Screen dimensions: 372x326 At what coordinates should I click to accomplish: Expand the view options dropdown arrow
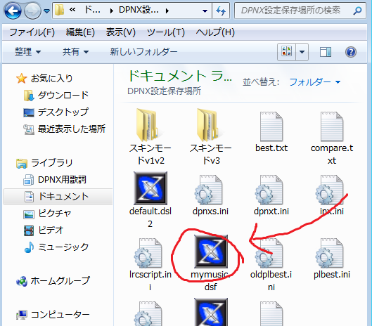point(302,52)
